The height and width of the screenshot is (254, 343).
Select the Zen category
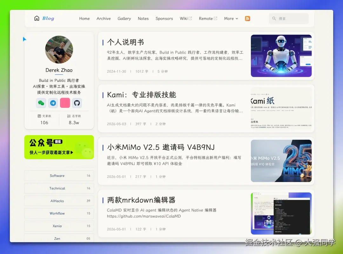pyautogui.click(x=59, y=238)
